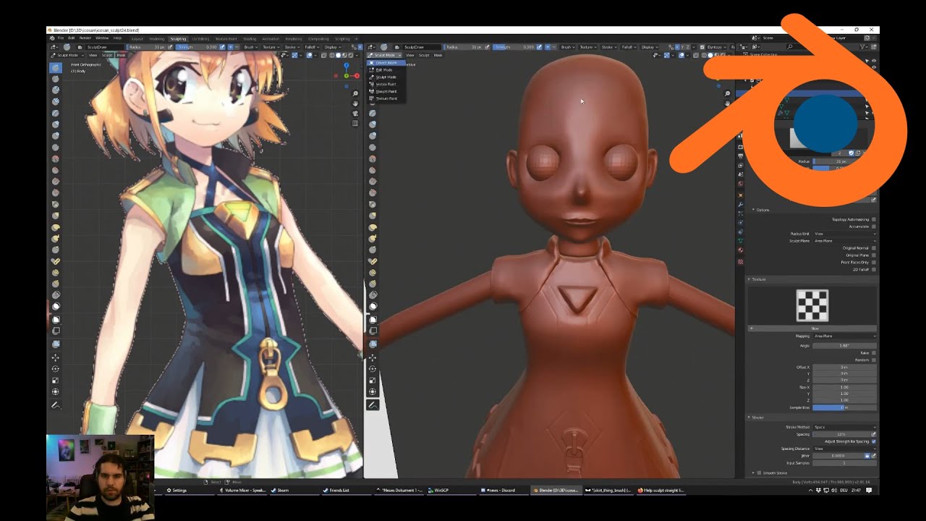The width and height of the screenshot is (926, 521).
Task: Choose Object Mode from mode list
Action: (x=386, y=62)
